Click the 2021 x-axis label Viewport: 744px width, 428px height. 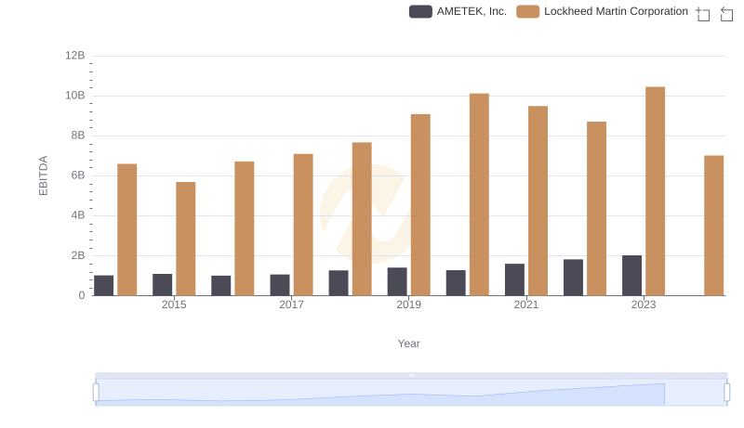[x=525, y=305]
